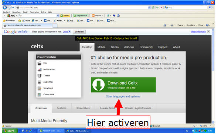Open the Nieuws RSS feed button
Image resolution: width=218 pixels, height=134 pixels.
click(97, 16)
